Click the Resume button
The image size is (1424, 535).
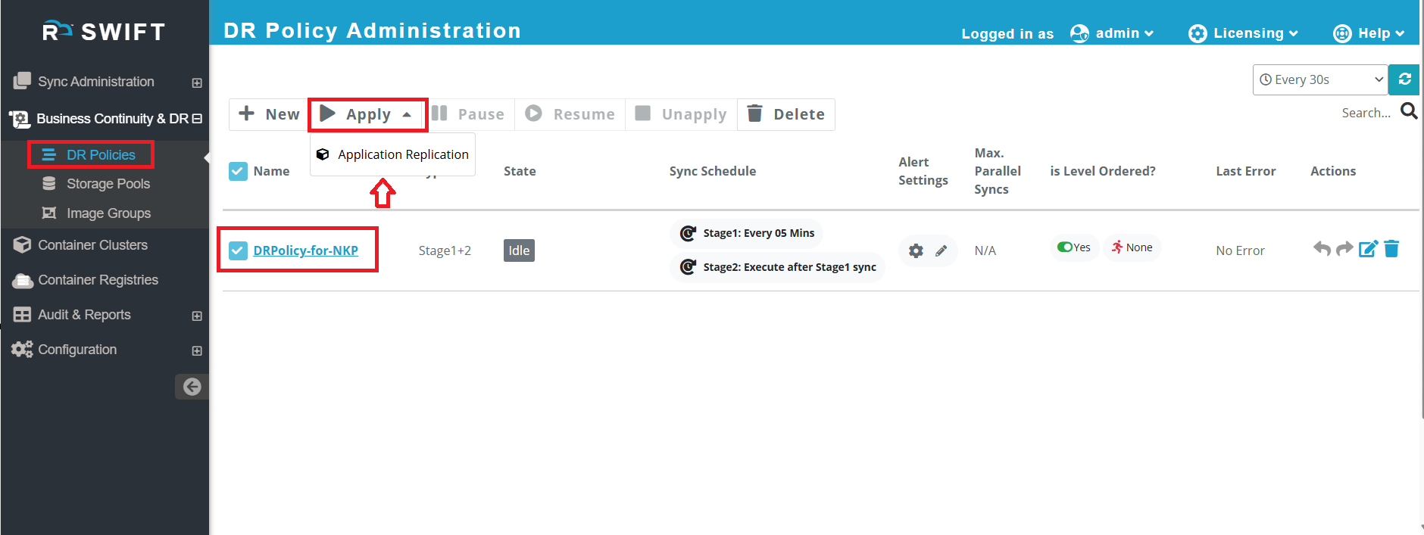pos(570,114)
